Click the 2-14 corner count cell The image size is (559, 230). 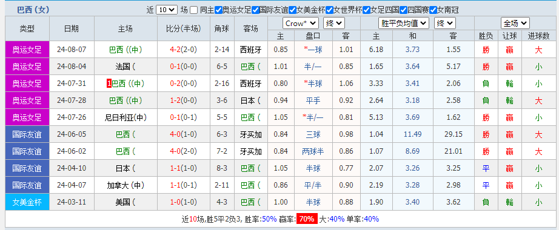222,50
